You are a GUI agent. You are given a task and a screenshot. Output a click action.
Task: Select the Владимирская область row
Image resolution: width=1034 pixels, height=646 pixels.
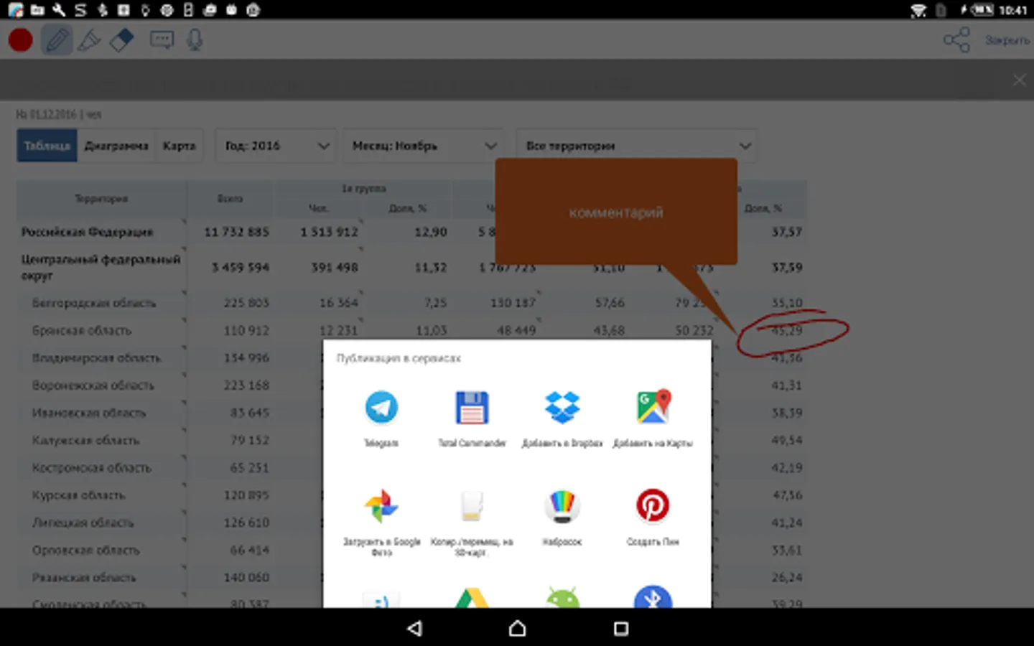click(411, 357)
